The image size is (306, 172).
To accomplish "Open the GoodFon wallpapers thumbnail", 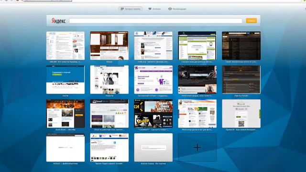I will tap(109, 114).
